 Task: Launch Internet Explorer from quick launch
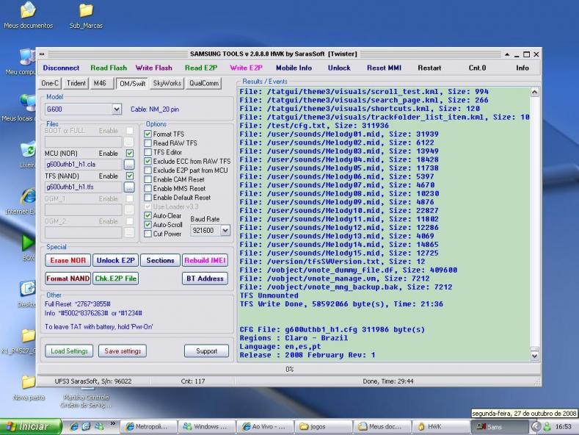click(74, 426)
